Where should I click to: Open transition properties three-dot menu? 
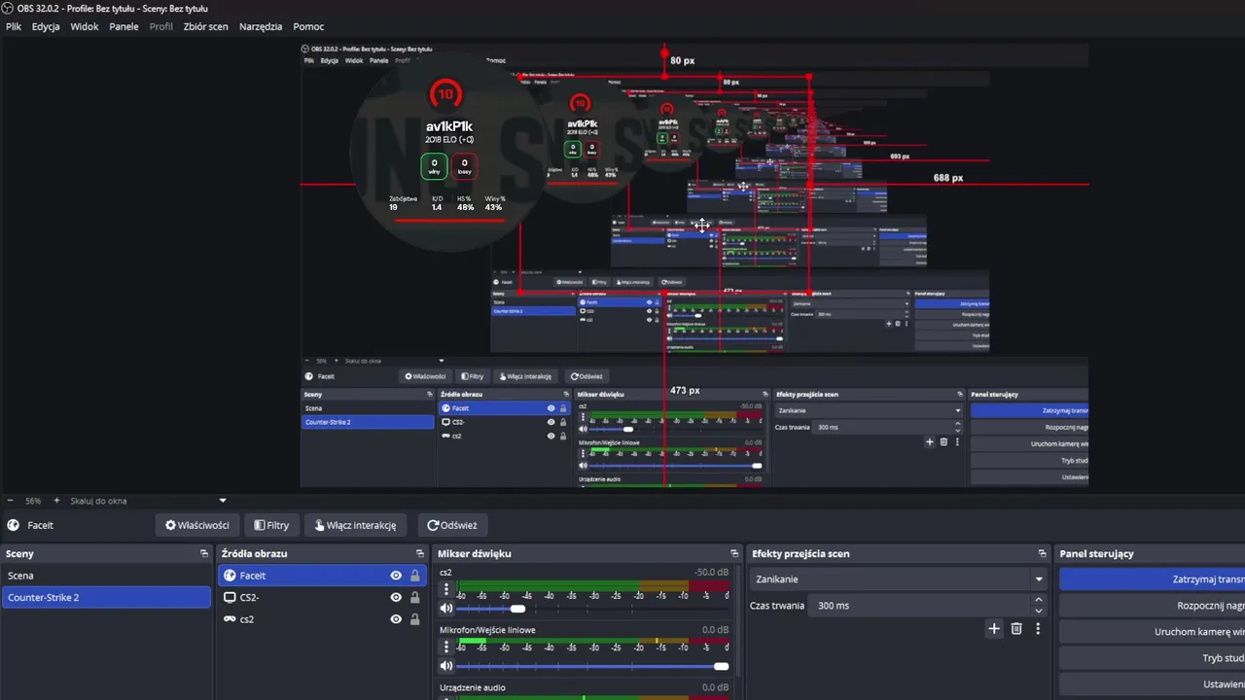point(1038,629)
